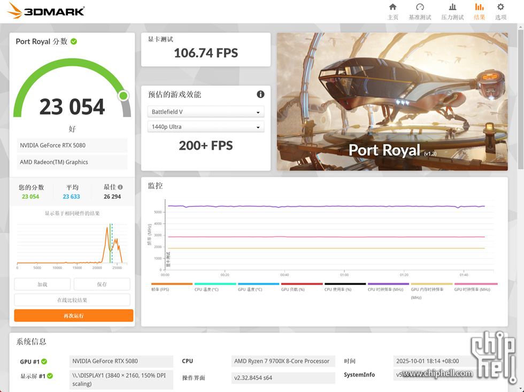
Task: Open the Battlefield V game dropdown
Action: point(206,112)
